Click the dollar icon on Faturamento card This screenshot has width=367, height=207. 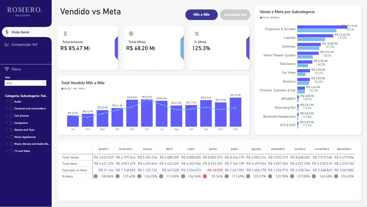click(65, 34)
